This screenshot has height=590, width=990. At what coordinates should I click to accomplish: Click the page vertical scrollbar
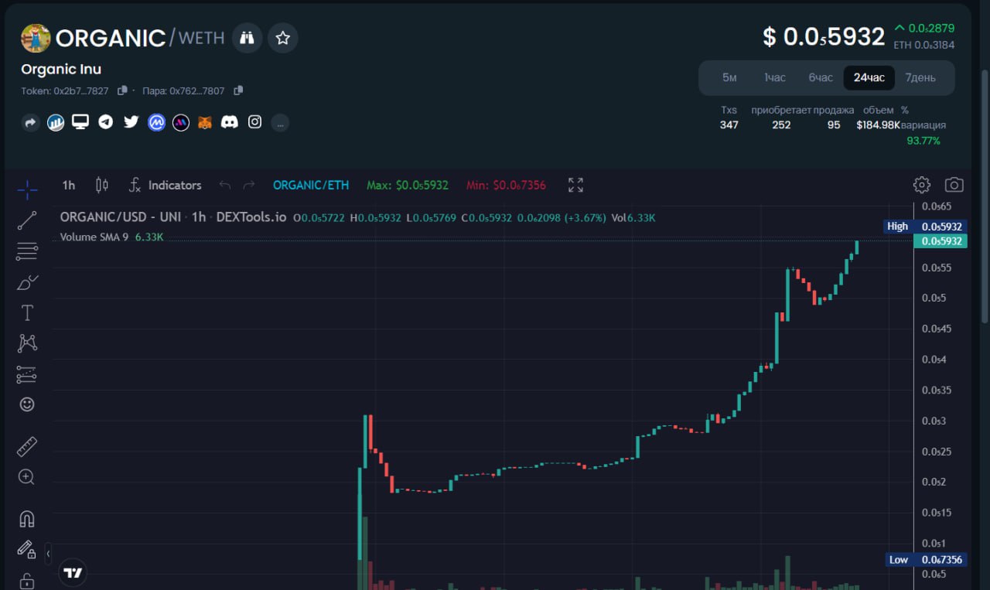tap(985, 196)
